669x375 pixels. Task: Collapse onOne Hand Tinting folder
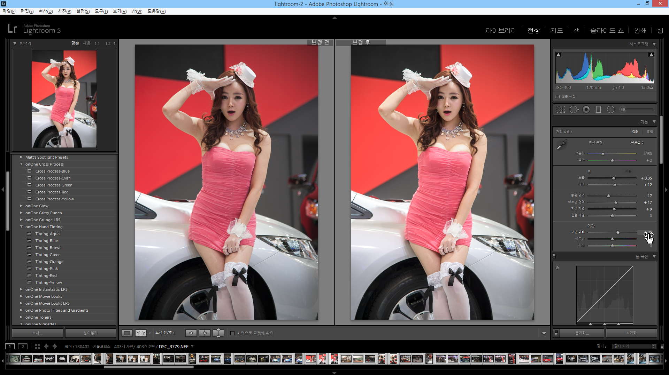21,227
